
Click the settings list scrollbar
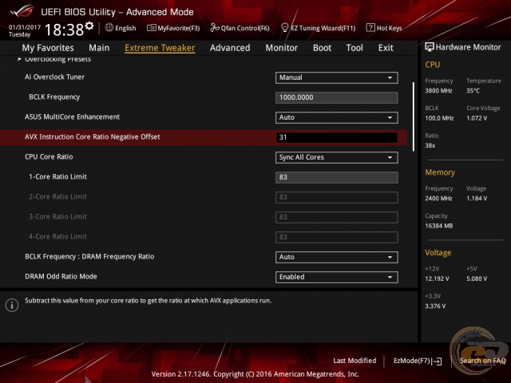(x=414, y=116)
